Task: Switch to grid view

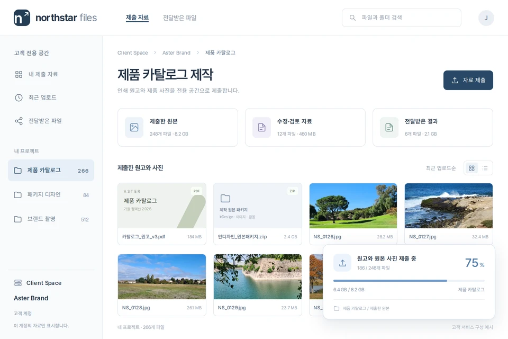Action: [471, 168]
